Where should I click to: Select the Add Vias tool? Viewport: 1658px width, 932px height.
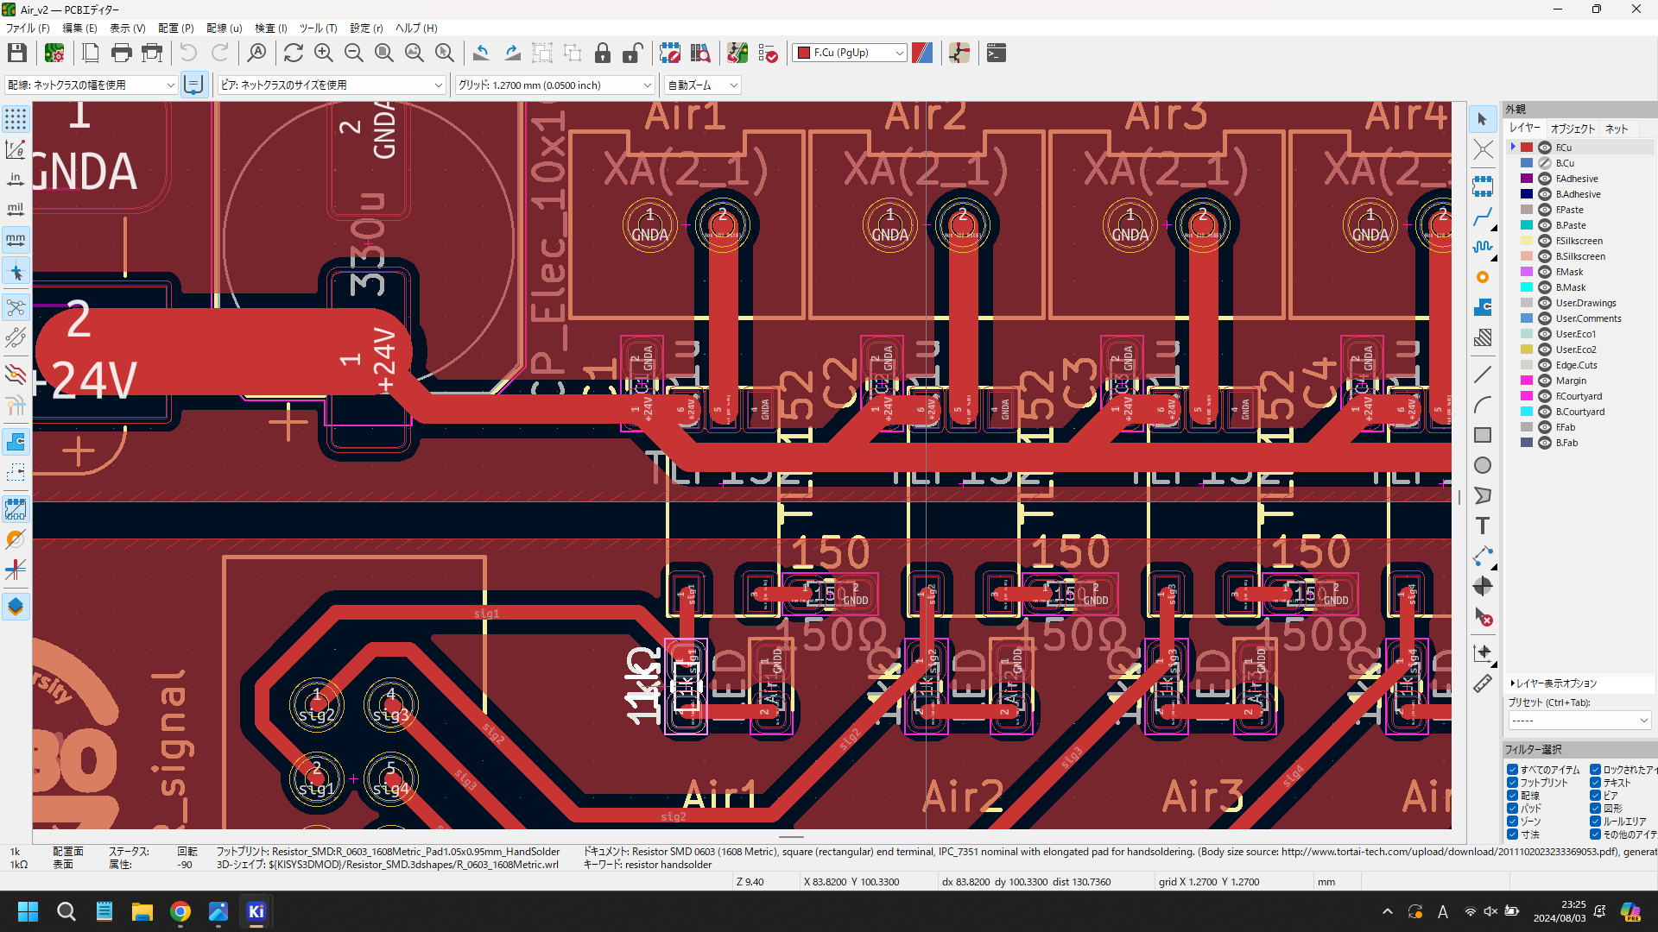coord(1482,277)
